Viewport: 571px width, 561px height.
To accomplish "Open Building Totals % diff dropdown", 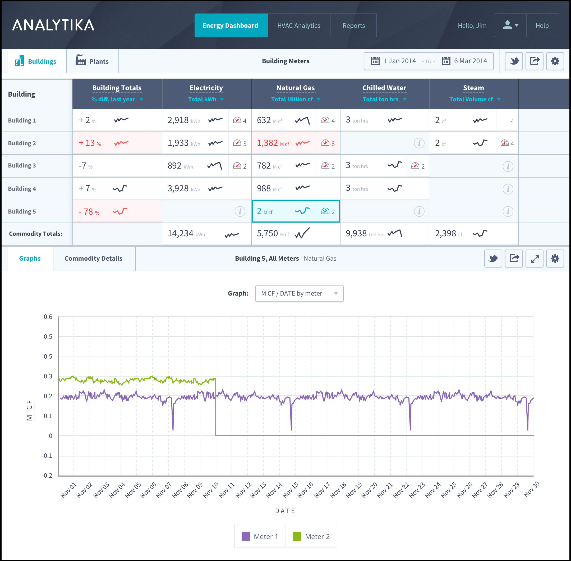I will pos(117,99).
